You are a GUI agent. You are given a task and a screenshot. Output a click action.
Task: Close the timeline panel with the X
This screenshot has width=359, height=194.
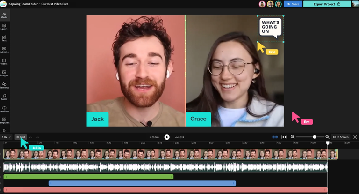point(355,137)
